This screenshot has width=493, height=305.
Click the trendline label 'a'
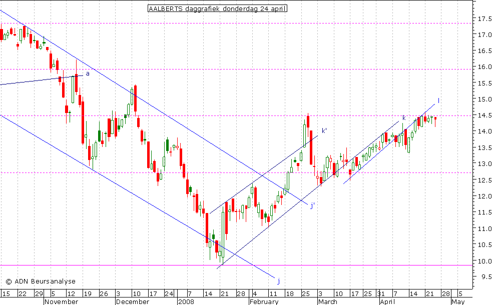click(88, 74)
